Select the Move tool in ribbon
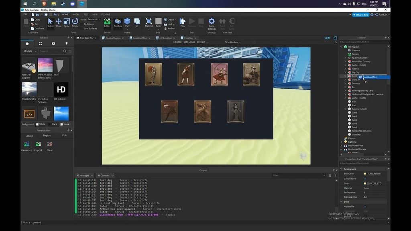 tap(59, 22)
